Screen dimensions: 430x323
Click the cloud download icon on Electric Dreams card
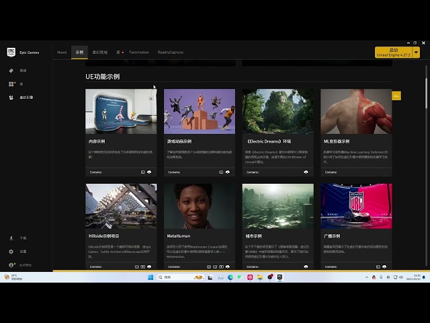point(306,172)
